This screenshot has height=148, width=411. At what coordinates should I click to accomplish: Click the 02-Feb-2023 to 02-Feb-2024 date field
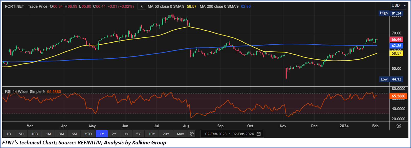click(x=229, y=134)
